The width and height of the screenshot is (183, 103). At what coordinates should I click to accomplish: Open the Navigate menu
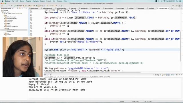36,1
